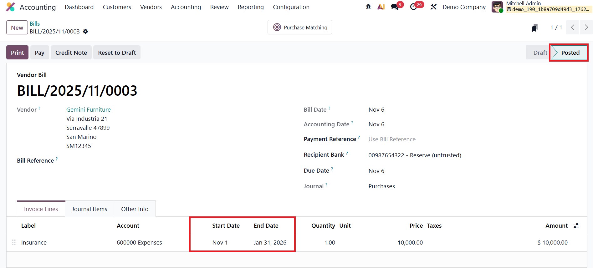Open the Demo Company switcher
The height and width of the screenshot is (268, 593).
coord(464,7)
